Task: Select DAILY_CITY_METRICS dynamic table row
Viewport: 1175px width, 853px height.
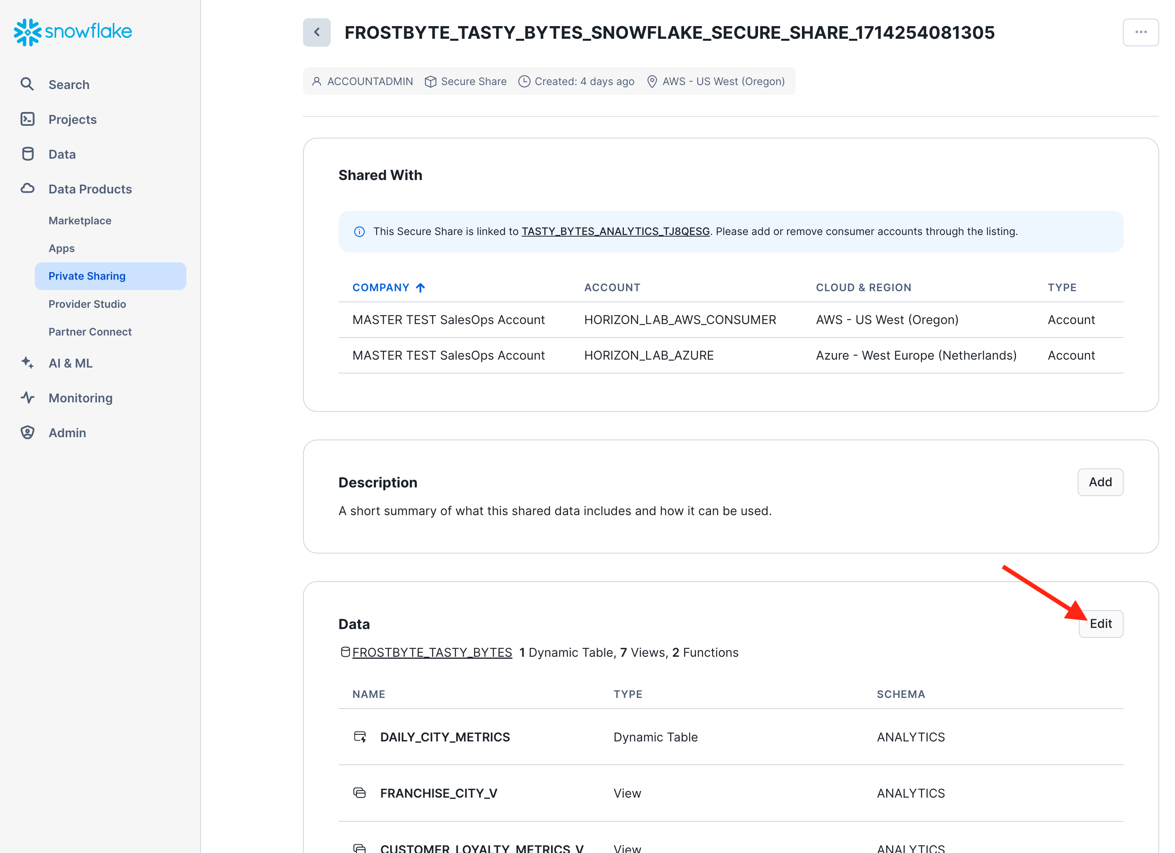Action: pyautogui.click(x=445, y=736)
